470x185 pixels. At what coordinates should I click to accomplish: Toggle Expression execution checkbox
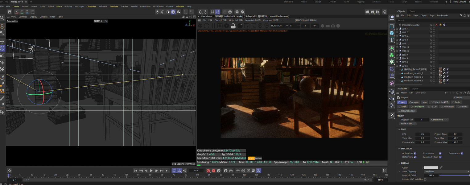tap(440, 153)
